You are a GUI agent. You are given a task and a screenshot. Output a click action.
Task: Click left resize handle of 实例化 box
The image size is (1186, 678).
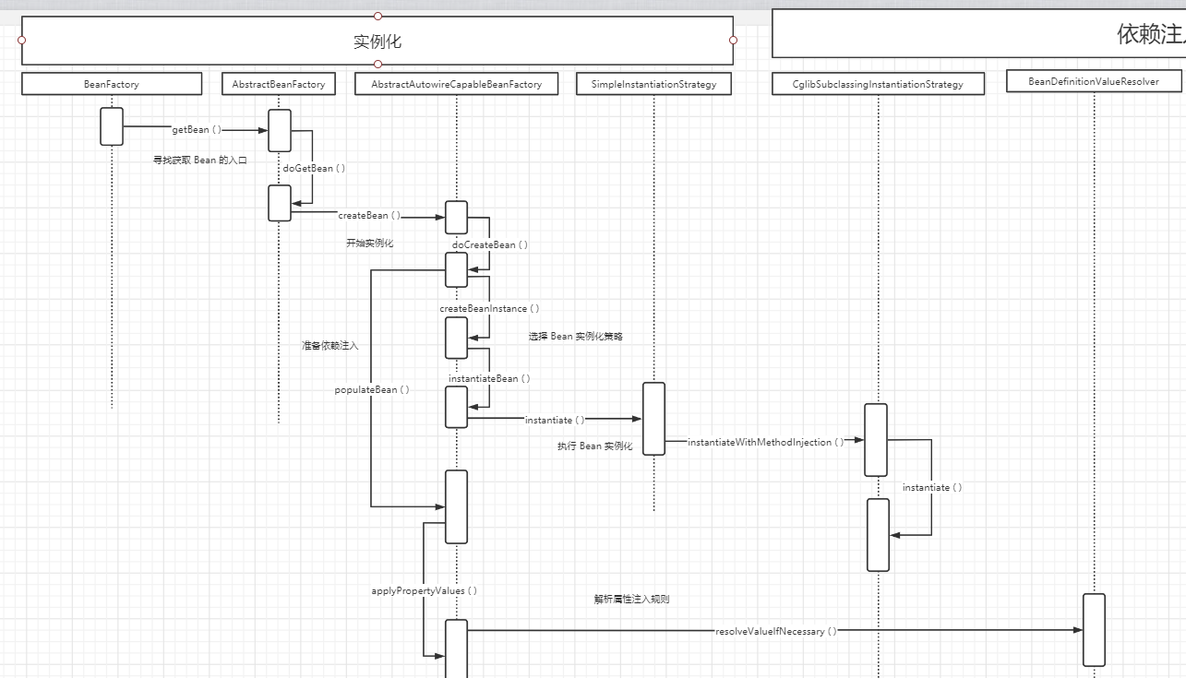(21, 40)
